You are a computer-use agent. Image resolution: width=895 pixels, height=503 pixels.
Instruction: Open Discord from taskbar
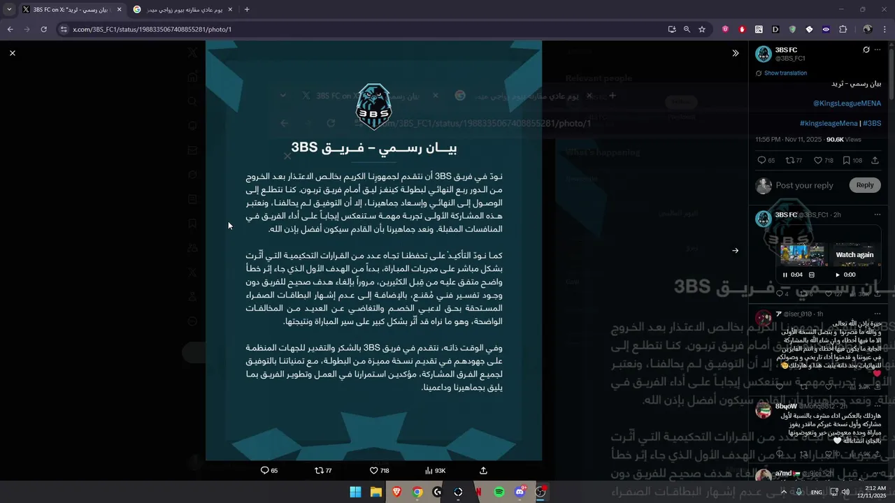[x=520, y=492]
